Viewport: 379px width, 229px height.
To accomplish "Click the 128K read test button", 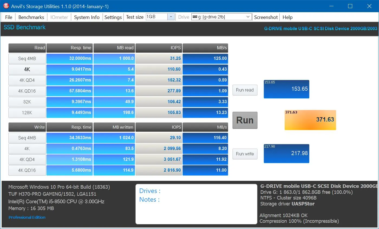I will pyautogui.click(x=27, y=113).
